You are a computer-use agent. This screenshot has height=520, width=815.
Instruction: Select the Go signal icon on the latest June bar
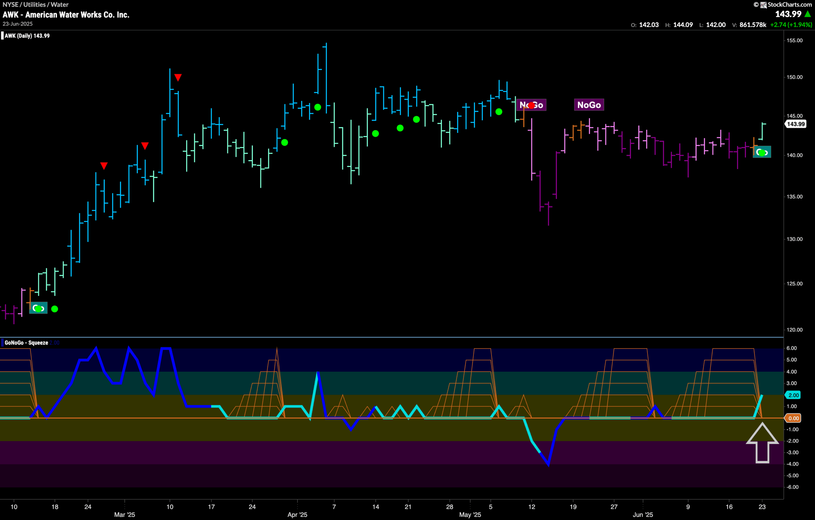(x=762, y=152)
